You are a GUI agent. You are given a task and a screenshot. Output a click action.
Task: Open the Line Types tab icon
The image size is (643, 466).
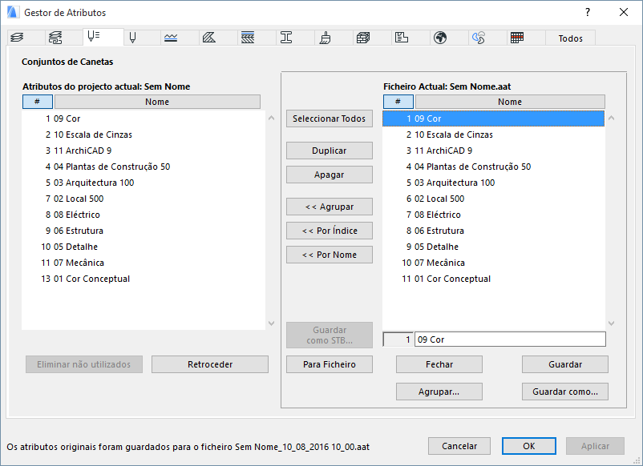[x=171, y=38]
